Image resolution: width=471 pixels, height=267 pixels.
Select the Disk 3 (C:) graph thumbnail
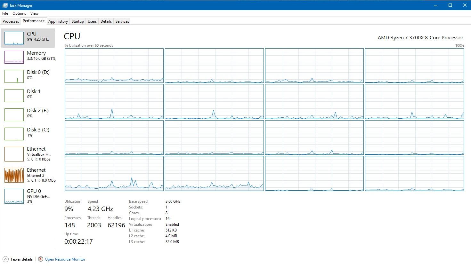[14, 134]
